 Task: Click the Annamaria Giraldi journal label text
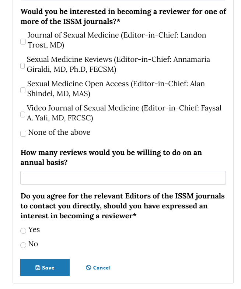[118, 64]
